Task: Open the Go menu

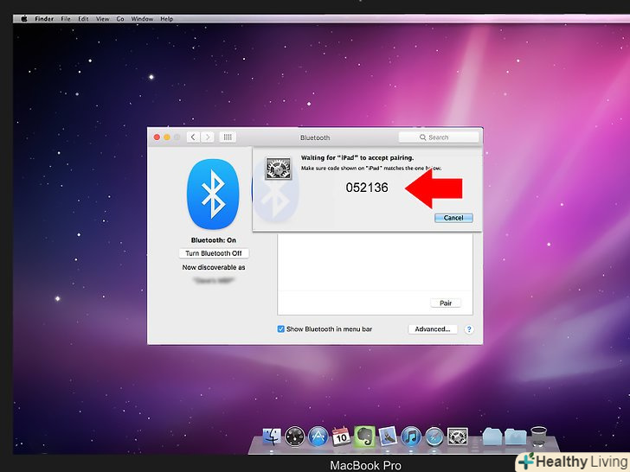Action: pos(120,18)
